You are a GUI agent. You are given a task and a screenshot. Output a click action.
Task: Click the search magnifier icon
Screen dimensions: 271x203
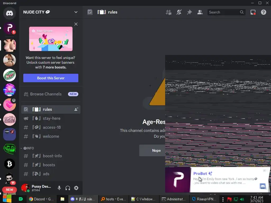pyautogui.click(x=242, y=12)
